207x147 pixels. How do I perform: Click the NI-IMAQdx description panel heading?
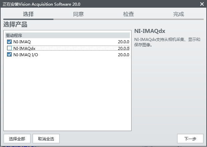click(x=150, y=31)
